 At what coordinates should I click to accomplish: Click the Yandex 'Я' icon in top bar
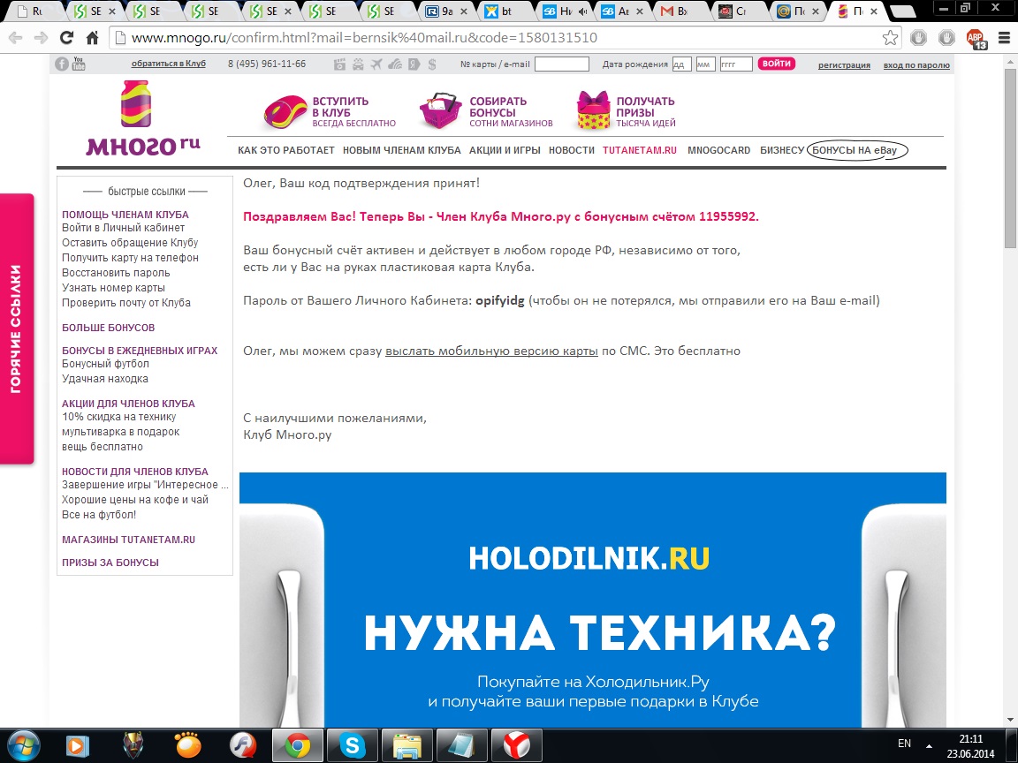414,64
